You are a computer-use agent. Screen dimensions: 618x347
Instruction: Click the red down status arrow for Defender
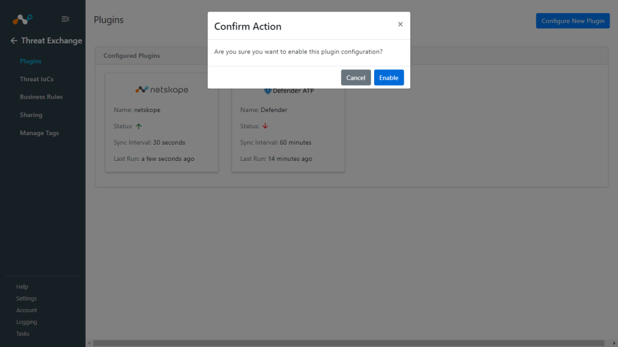tap(265, 126)
